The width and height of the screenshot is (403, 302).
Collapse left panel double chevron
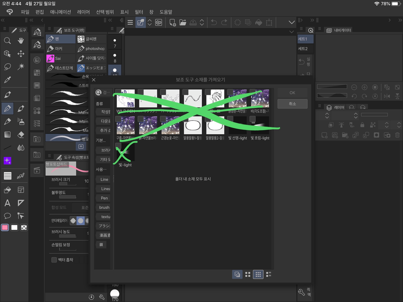(x=3, y=20)
